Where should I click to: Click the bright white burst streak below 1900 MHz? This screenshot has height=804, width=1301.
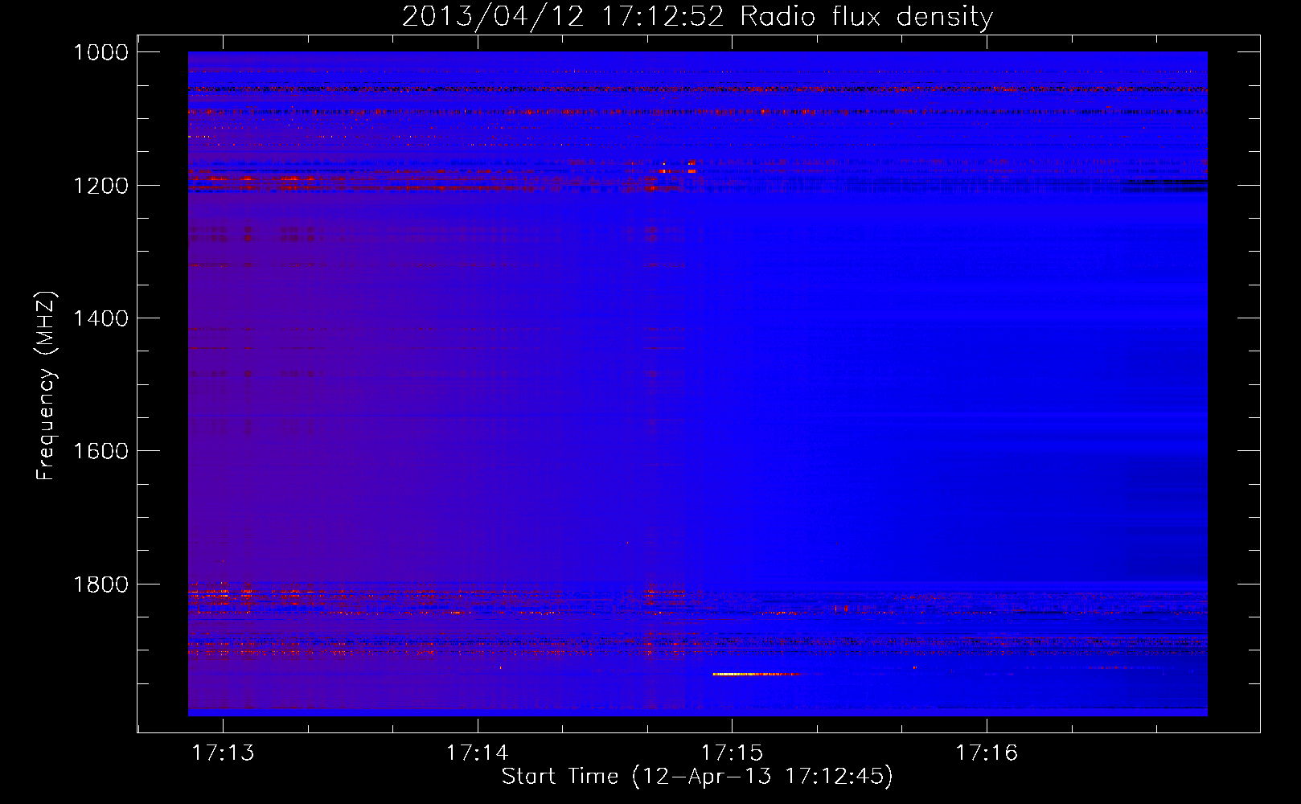756,674
